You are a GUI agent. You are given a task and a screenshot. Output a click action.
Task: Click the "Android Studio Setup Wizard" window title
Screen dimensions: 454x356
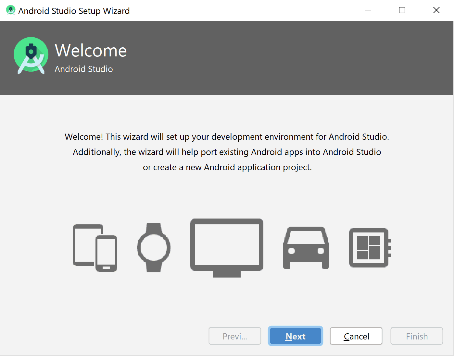[x=74, y=11]
